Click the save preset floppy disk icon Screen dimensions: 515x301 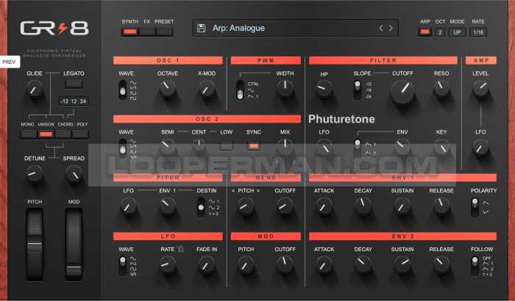click(201, 29)
